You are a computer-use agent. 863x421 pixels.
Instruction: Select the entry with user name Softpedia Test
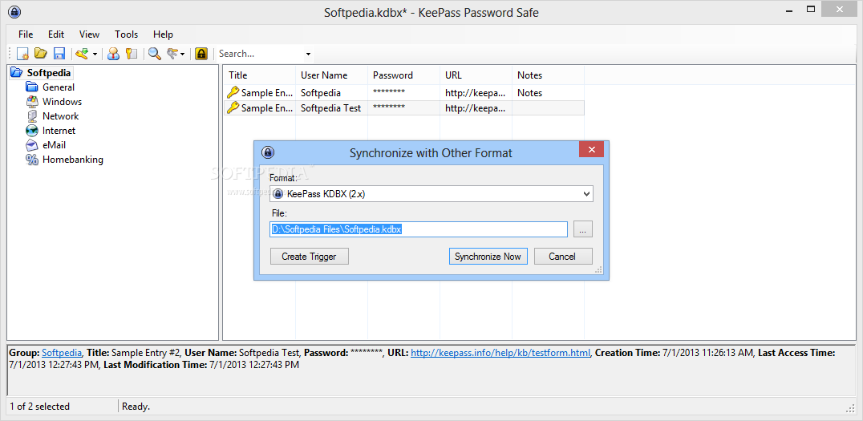point(404,108)
